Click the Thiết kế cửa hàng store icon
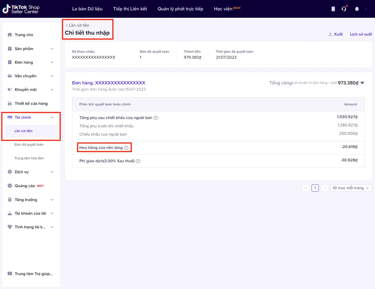Image resolution: width=375 pixels, height=289 pixels. coord(10,103)
